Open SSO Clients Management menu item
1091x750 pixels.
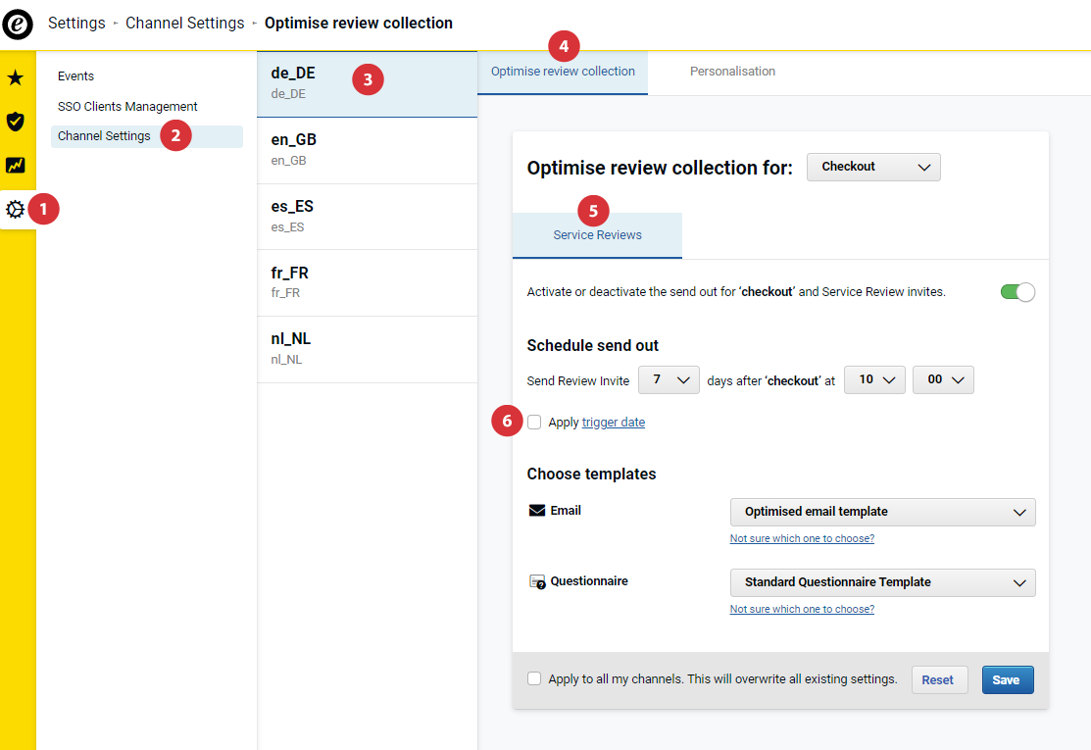tap(127, 107)
